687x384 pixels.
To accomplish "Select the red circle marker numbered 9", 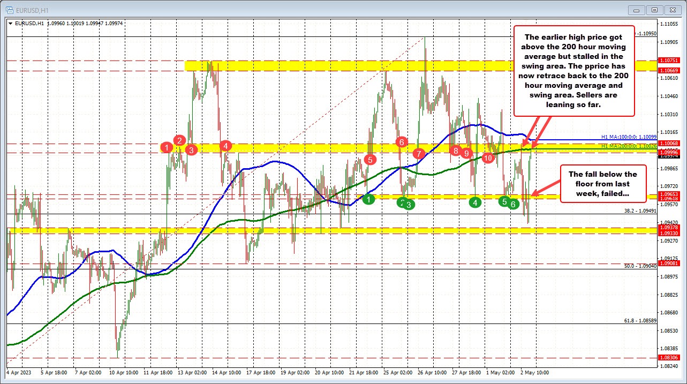I will [x=466, y=153].
